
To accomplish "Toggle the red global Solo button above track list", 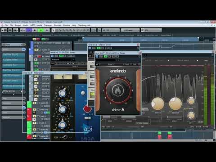I will click(38, 39).
